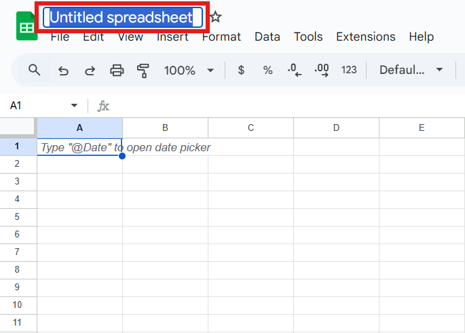Star the Untitled spreadsheet document
This screenshot has width=465, height=333.
pyautogui.click(x=216, y=18)
